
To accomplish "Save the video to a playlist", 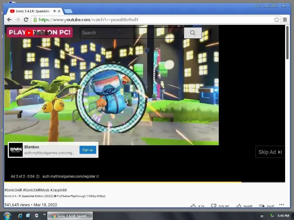I will tap(266, 206).
